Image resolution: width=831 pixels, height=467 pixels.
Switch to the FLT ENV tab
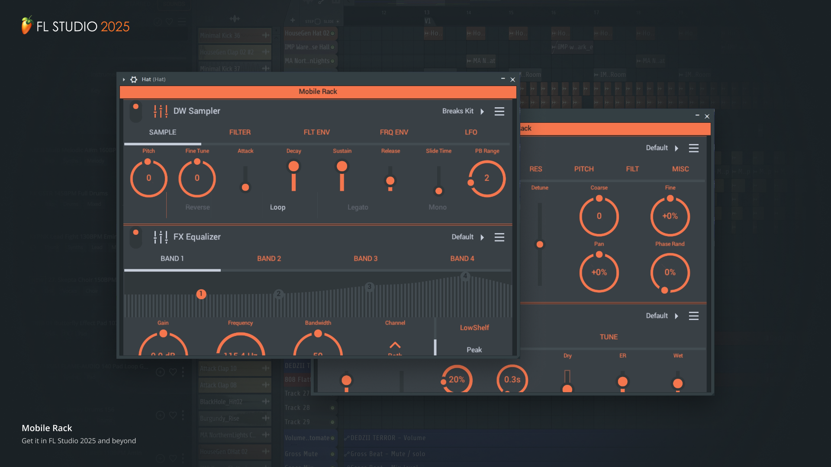[x=316, y=132]
